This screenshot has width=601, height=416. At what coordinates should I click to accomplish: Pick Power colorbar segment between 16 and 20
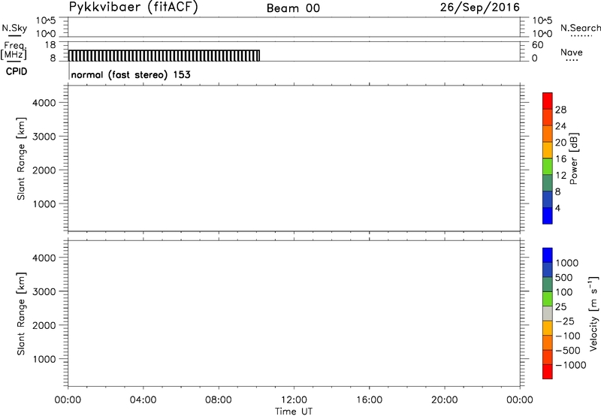(548, 149)
